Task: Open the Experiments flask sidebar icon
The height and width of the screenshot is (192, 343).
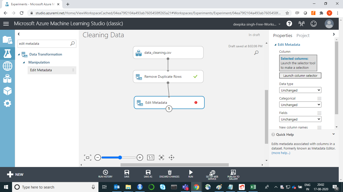Action: pyautogui.click(x=7, y=53)
